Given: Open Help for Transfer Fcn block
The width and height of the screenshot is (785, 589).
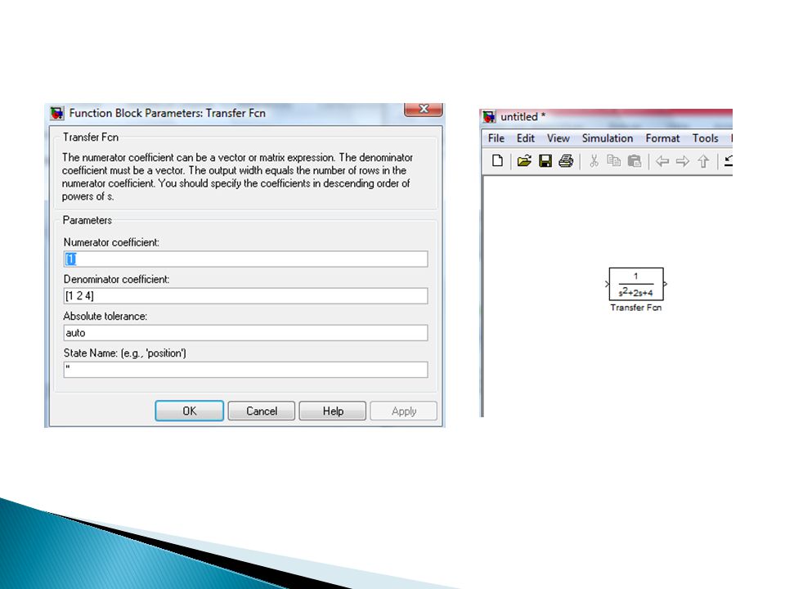Looking at the screenshot, I should [333, 411].
